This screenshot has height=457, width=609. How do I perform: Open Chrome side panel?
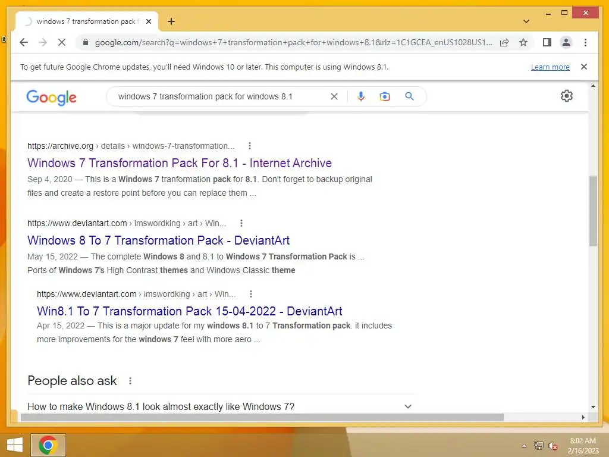tap(547, 42)
